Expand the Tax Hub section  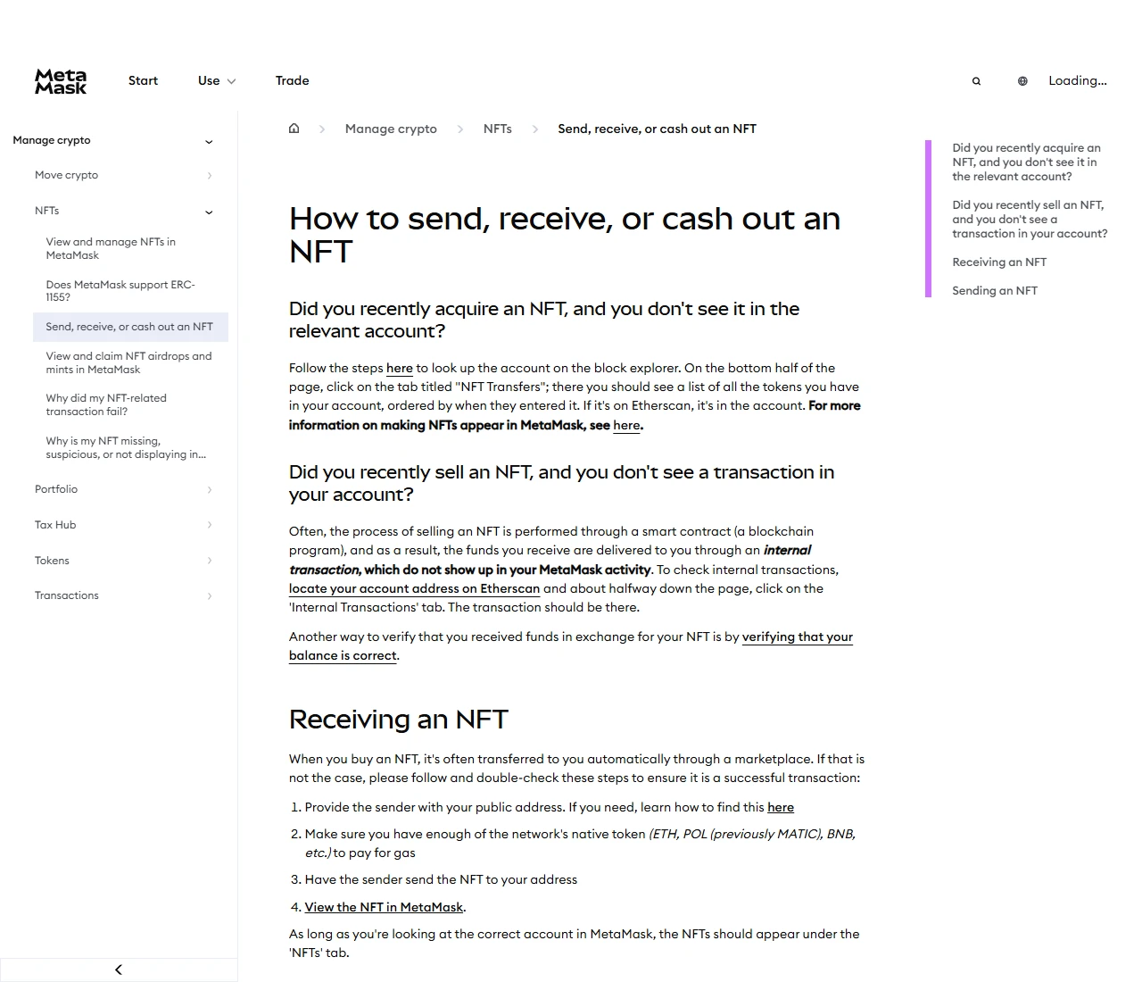(x=123, y=525)
